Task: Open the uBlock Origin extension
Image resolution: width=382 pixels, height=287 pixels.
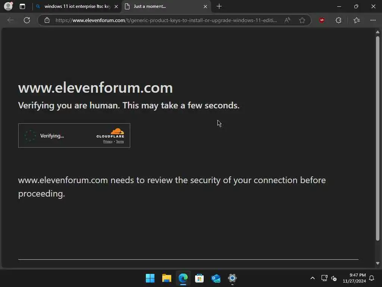Action: point(322,20)
